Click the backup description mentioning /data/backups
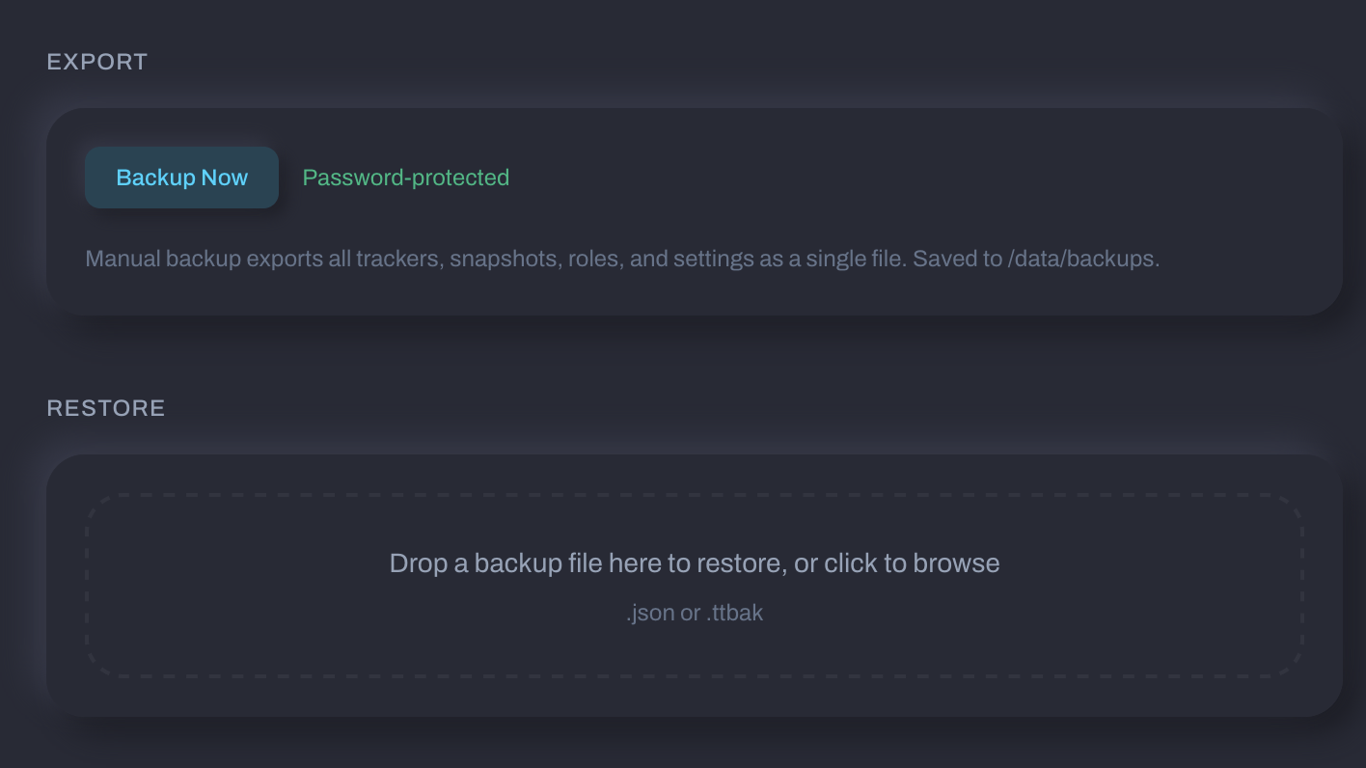This screenshot has width=1366, height=768. pyautogui.click(x=623, y=259)
